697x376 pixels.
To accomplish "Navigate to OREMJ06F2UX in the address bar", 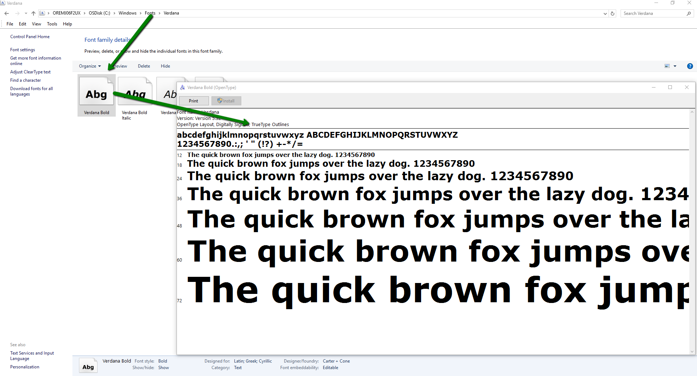I will coord(67,13).
